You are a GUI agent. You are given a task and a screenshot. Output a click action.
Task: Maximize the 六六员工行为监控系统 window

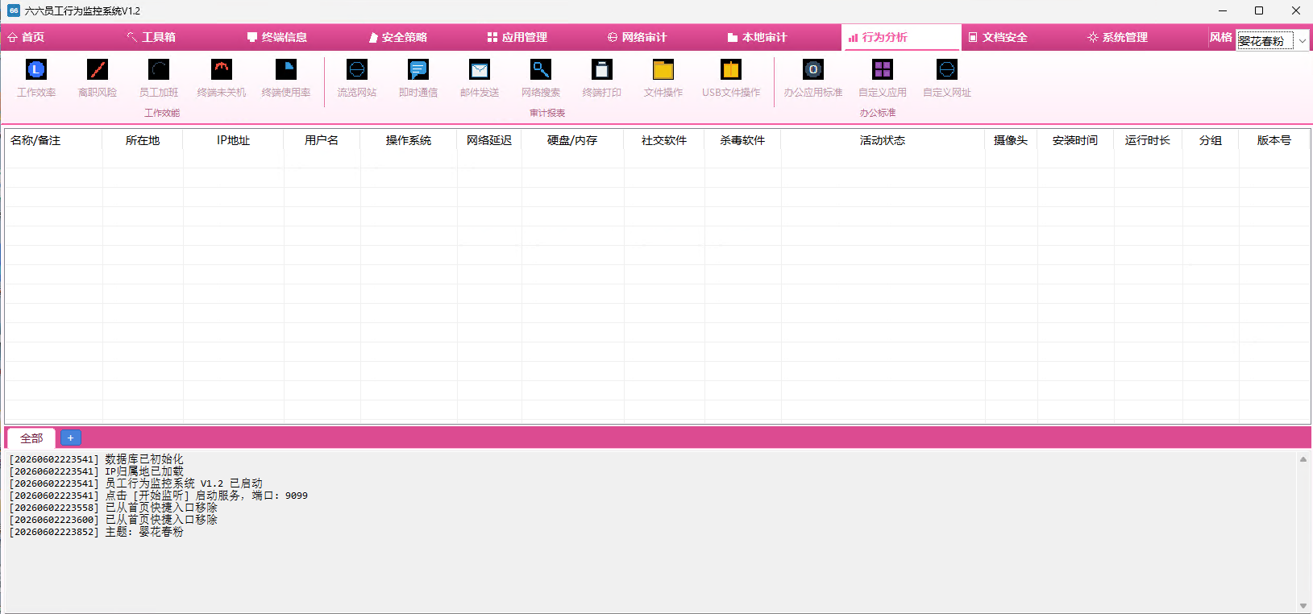(x=1259, y=10)
